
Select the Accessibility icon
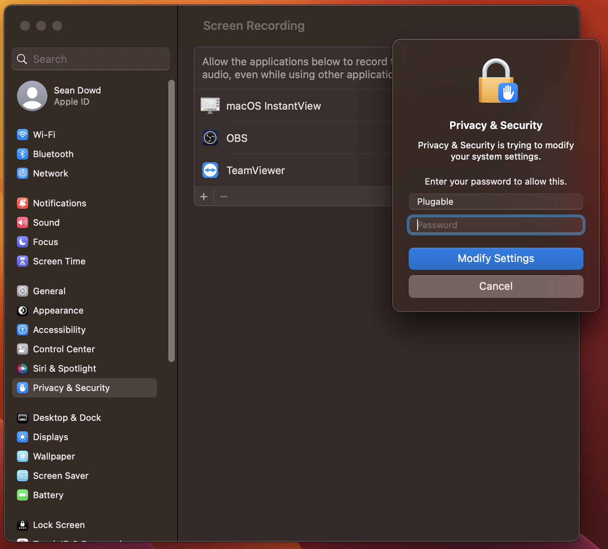pos(23,330)
